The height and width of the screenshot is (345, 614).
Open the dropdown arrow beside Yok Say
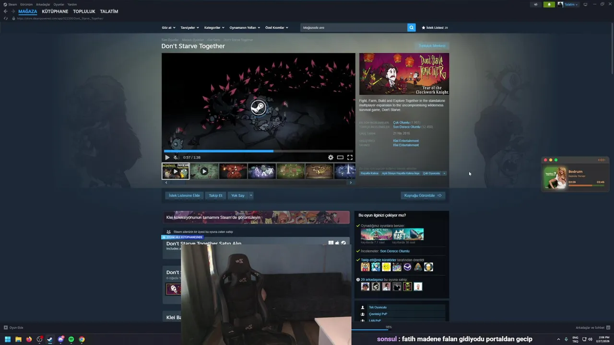(251, 195)
